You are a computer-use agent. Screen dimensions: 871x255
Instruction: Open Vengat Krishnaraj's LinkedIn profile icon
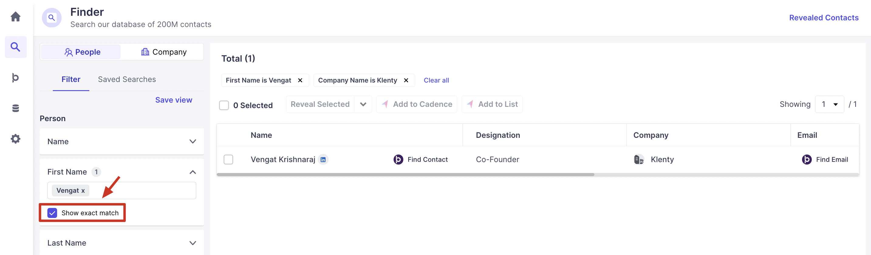323,160
